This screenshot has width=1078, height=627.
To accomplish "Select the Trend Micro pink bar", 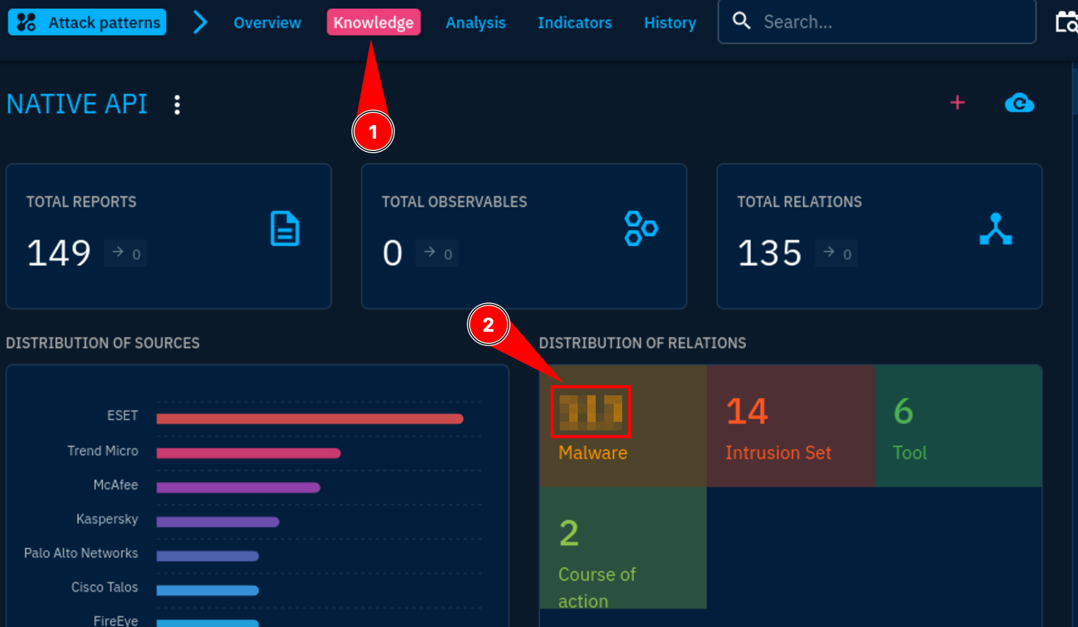I will tap(249, 453).
